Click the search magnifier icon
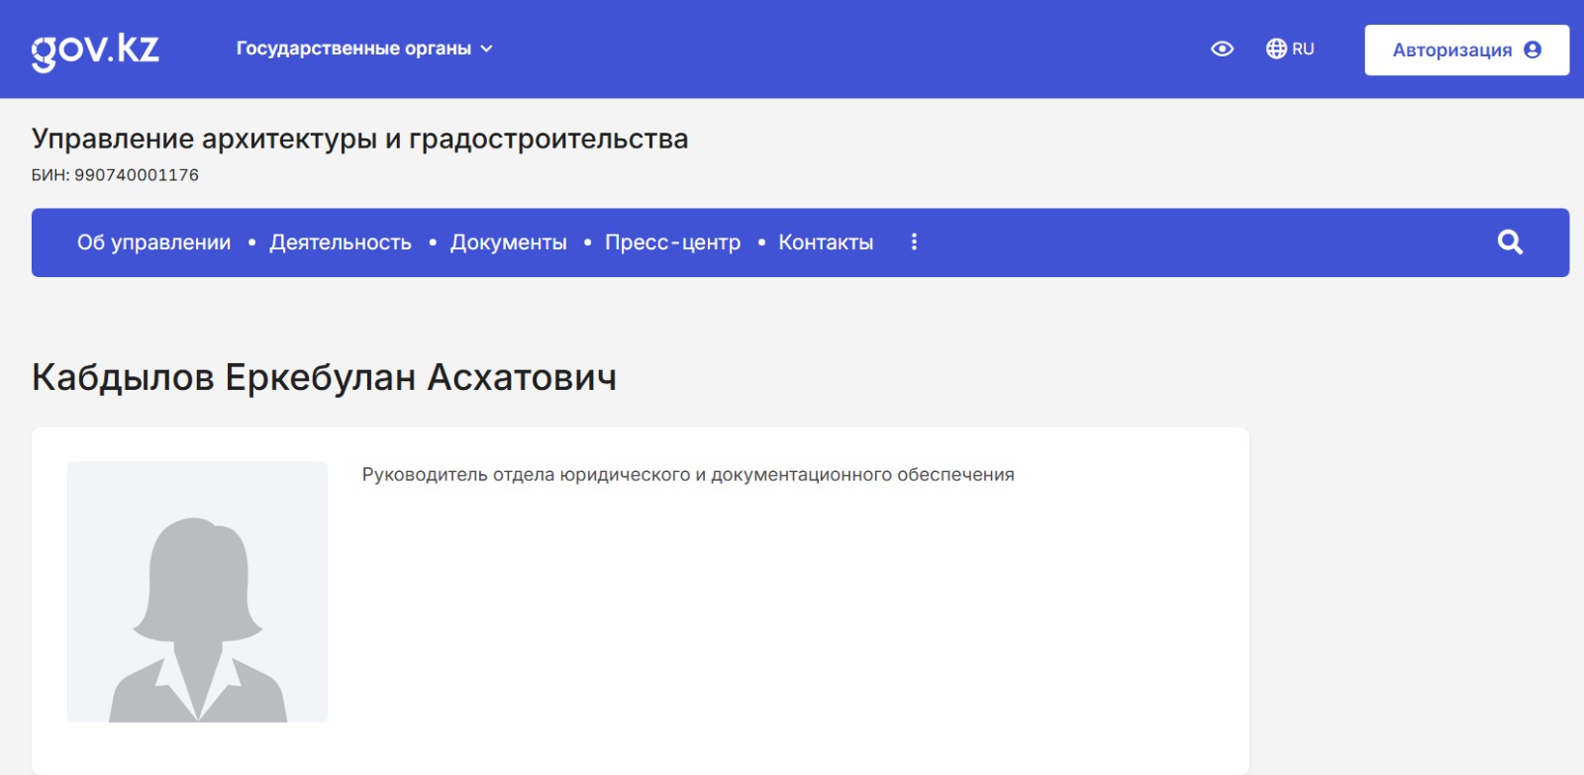 [x=1510, y=242]
